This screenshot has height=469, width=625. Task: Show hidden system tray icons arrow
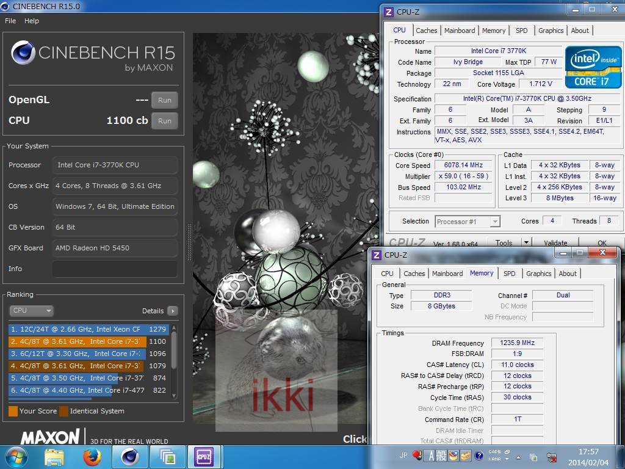pyautogui.click(x=518, y=457)
